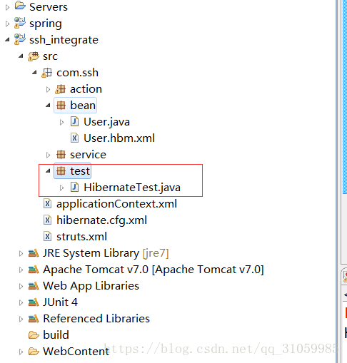Click the hibernate.cfg.xml file icon
347x363 pixels.
click(x=47, y=220)
